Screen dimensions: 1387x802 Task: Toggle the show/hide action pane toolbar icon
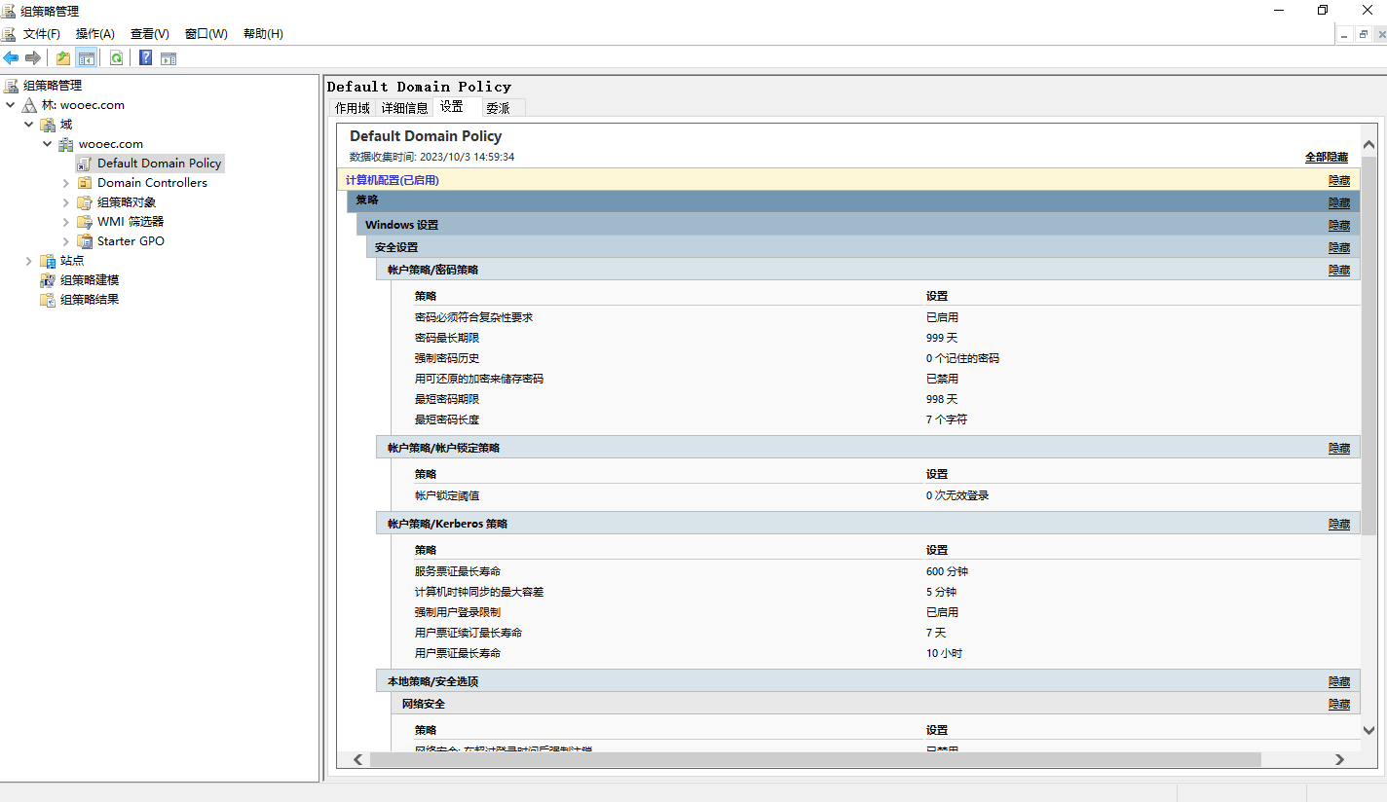[169, 57]
